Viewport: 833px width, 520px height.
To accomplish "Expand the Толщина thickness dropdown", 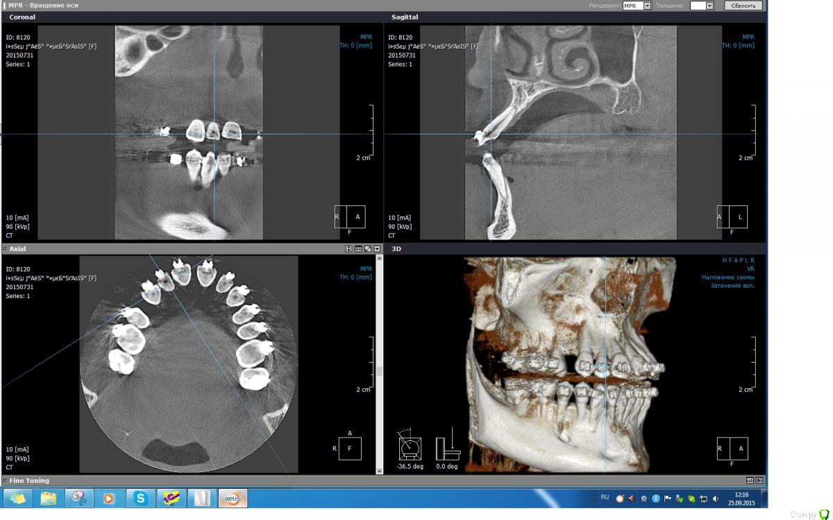I will [710, 6].
